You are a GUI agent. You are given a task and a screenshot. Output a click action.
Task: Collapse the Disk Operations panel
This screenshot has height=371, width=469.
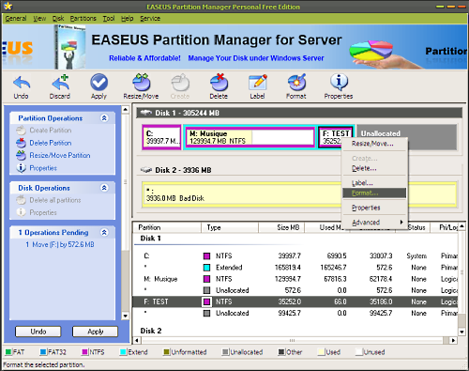[x=104, y=188]
